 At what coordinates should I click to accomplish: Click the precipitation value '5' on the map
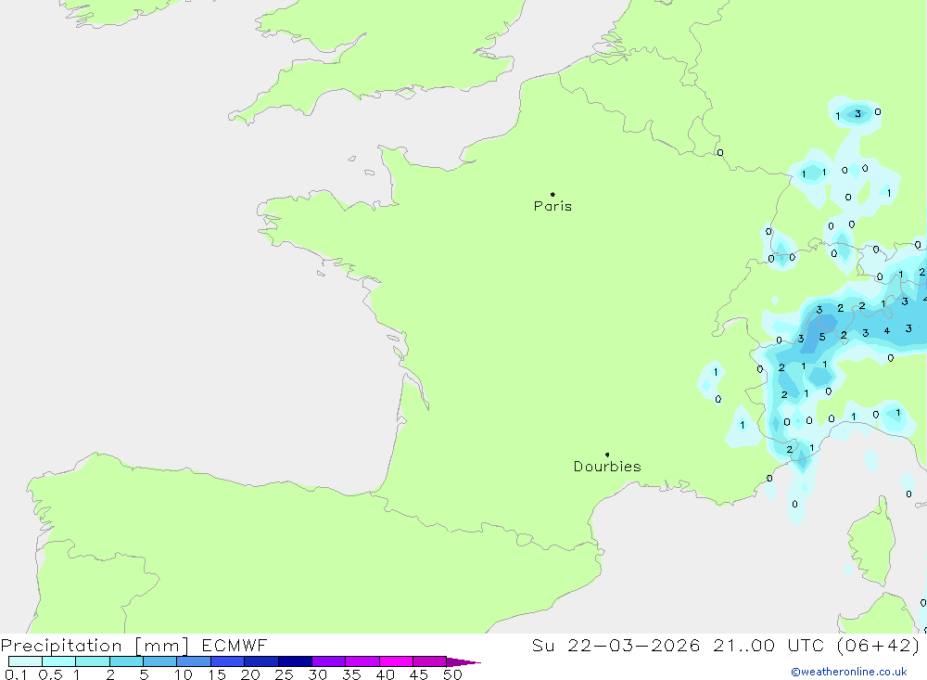click(x=822, y=337)
